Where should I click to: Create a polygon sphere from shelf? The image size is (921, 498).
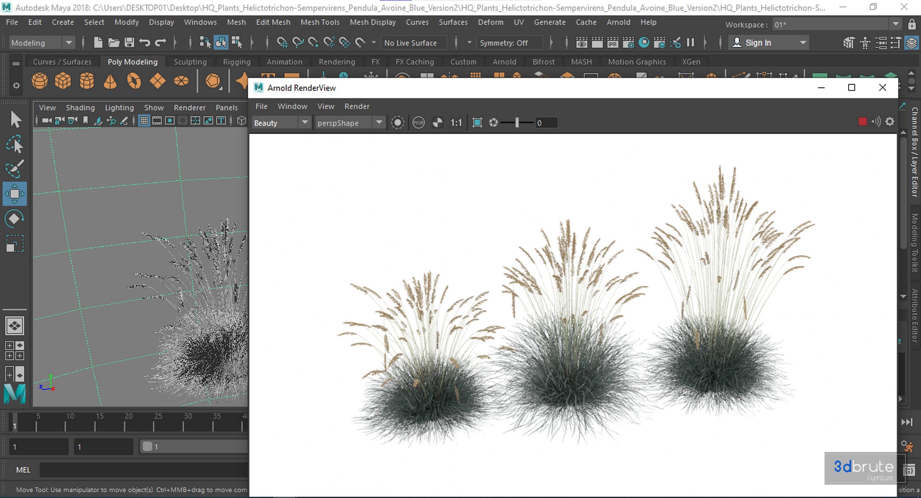(x=40, y=81)
